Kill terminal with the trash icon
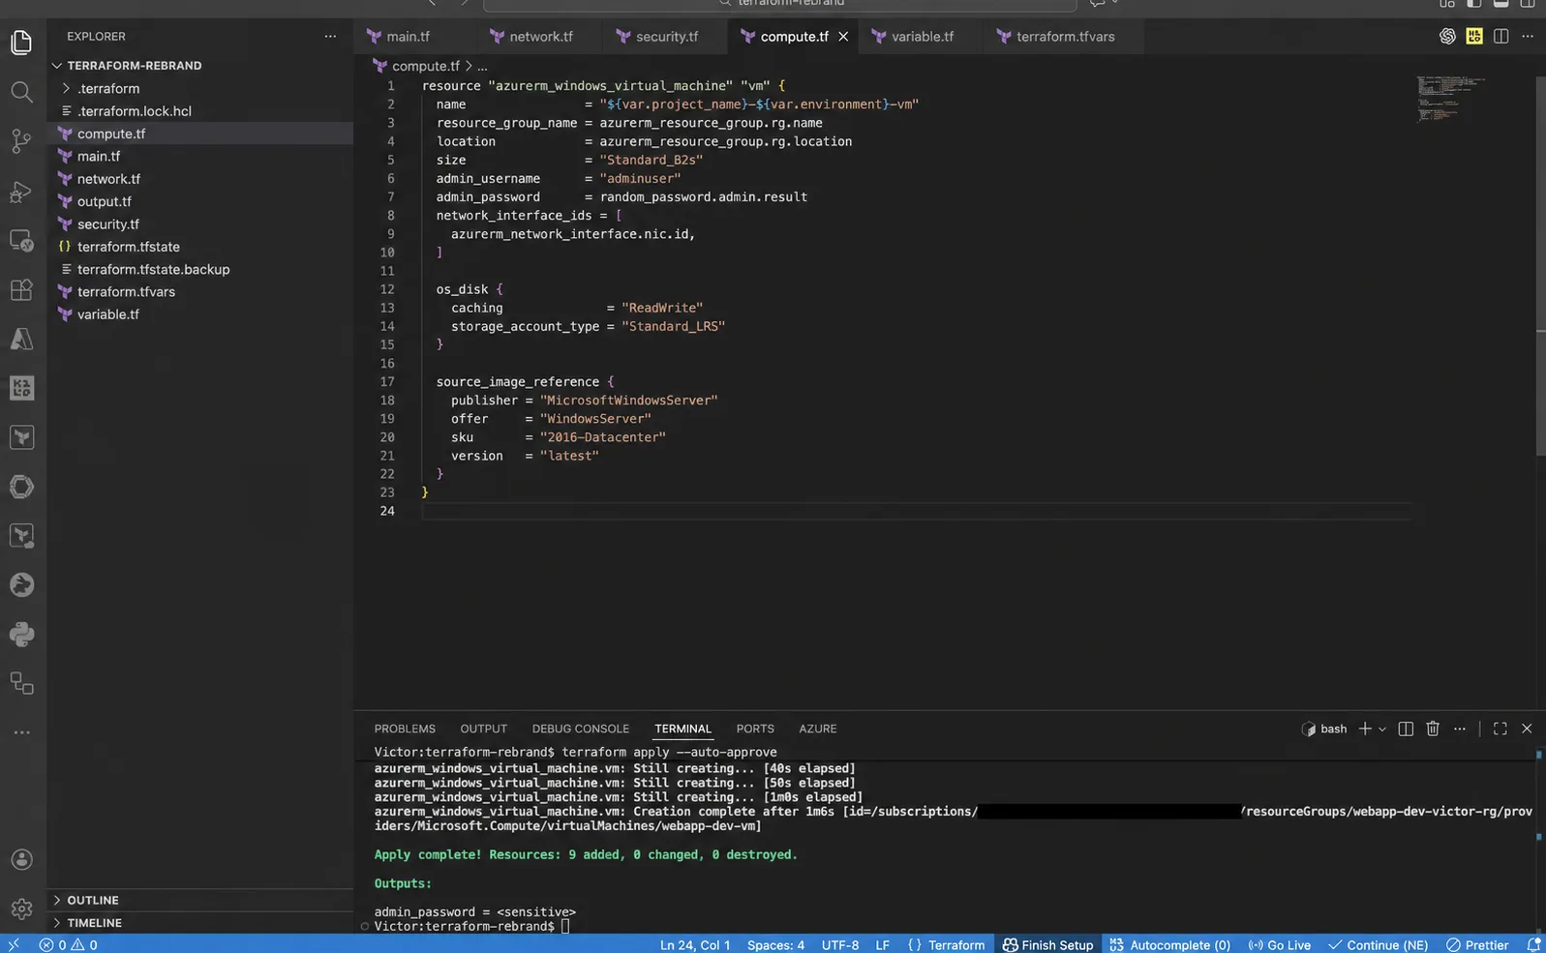The width and height of the screenshot is (1546, 953). point(1433,729)
